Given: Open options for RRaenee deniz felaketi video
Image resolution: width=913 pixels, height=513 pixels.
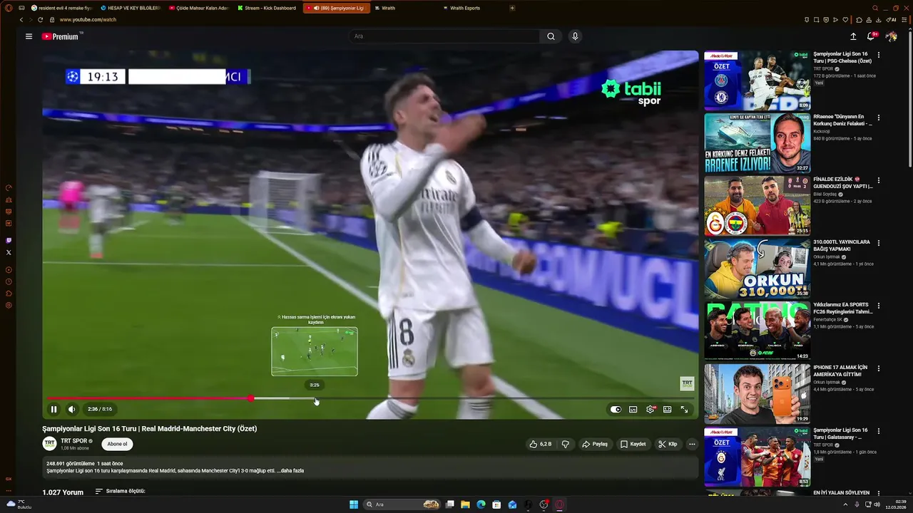Looking at the screenshot, I should coord(879,118).
